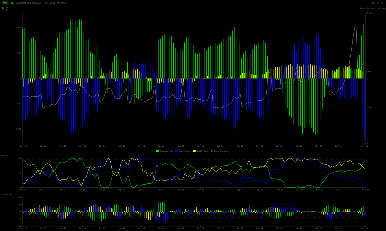Click the date range 23-10-13→26-10-13 label
The height and width of the screenshot is (231, 386).
(372, 8)
